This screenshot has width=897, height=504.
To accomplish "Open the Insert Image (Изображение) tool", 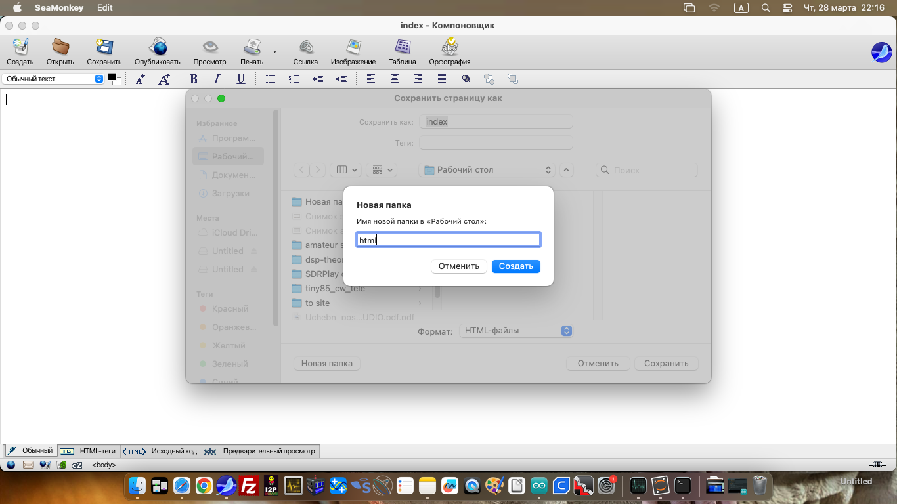I will click(x=353, y=48).
